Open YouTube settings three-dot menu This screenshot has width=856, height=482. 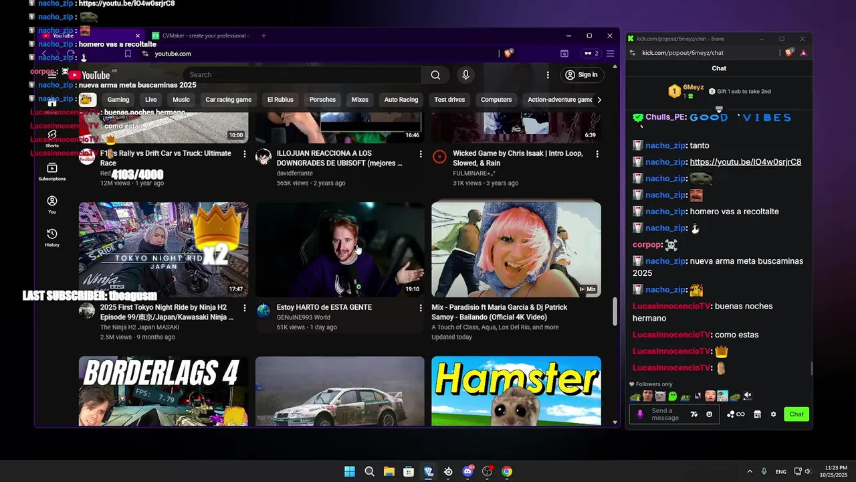tap(548, 75)
